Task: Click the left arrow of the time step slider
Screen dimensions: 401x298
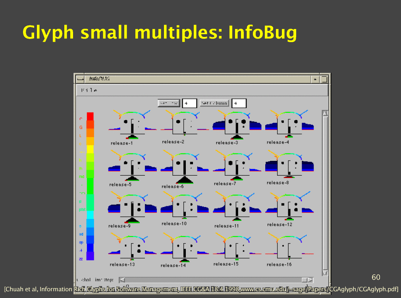Action: 122,280
